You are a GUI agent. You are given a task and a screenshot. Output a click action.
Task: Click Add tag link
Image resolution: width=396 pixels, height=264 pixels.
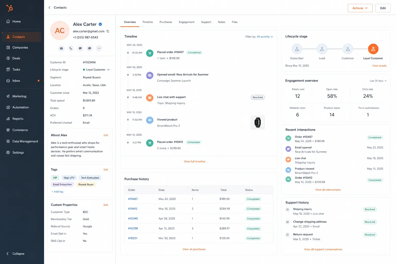[x=57, y=192]
